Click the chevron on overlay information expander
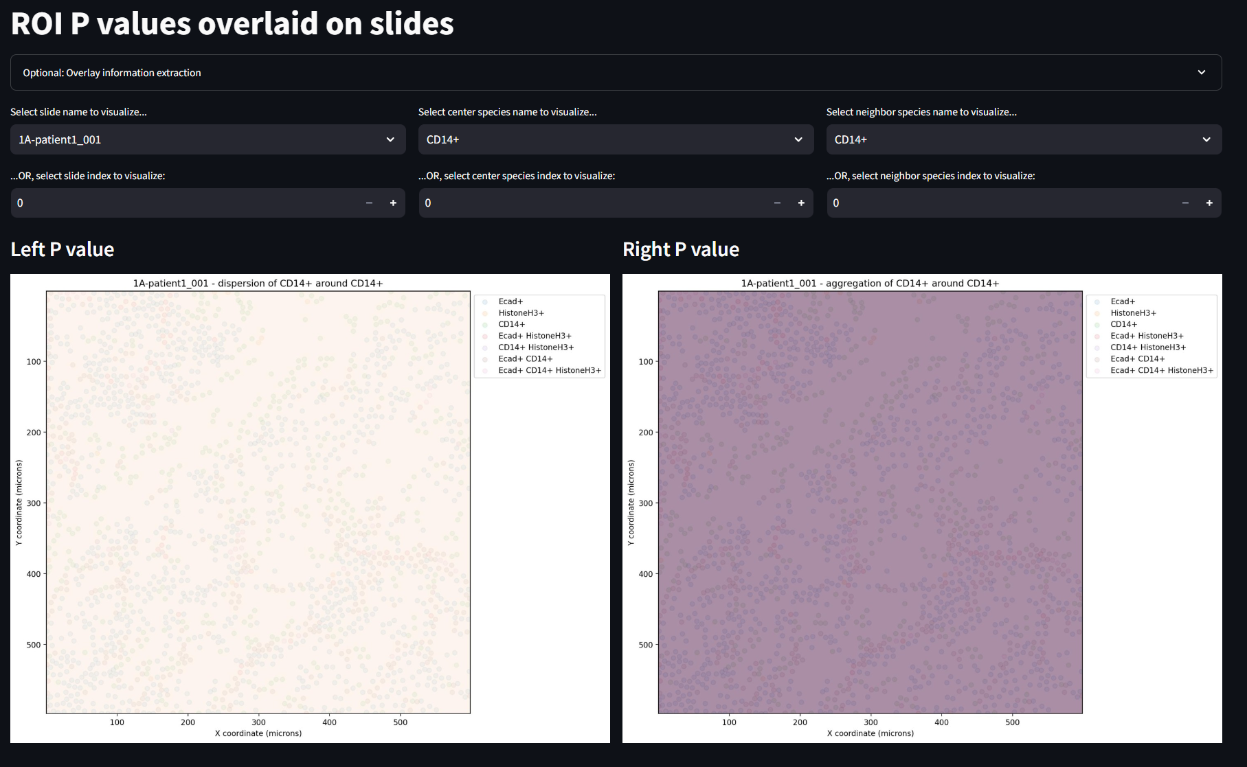The height and width of the screenshot is (767, 1247). [x=1202, y=73]
